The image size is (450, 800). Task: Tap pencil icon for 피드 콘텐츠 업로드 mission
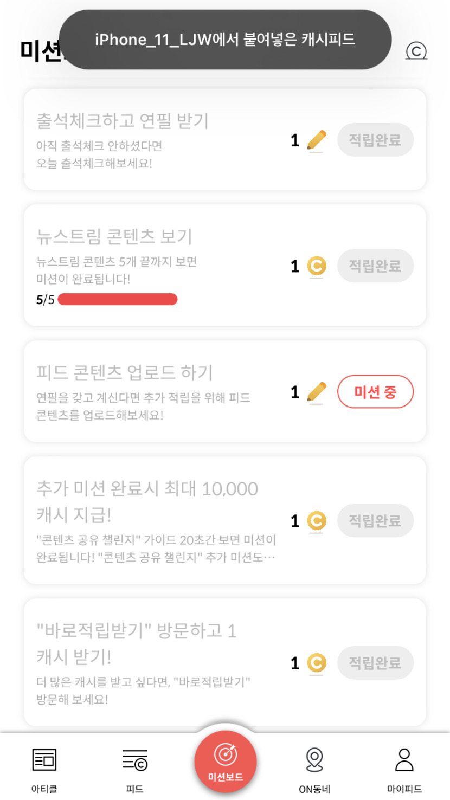[317, 392]
